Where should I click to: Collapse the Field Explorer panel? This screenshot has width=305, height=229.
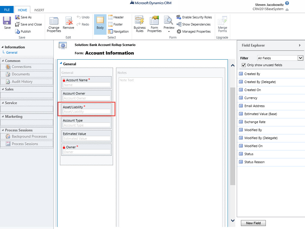(x=300, y=45)
